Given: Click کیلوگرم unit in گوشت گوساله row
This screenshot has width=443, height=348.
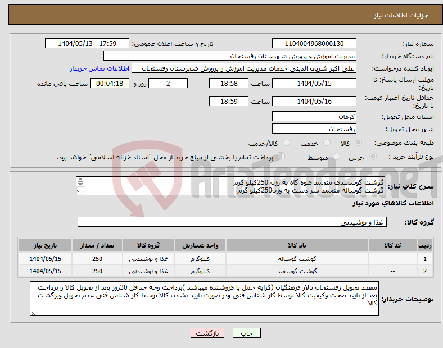Looking at the screenshot, I should click(x=200, y=259).
